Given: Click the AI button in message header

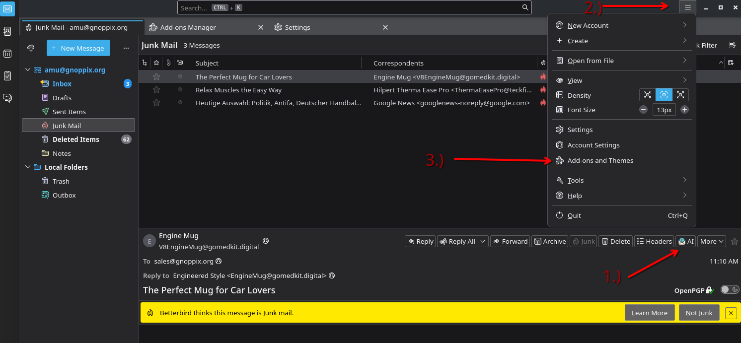Looking at the screenshot, I should (686, 241).
